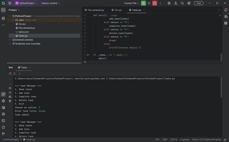Rerun Tasks in the Run panel
This screenshot has width=229, height=142.
10,74
